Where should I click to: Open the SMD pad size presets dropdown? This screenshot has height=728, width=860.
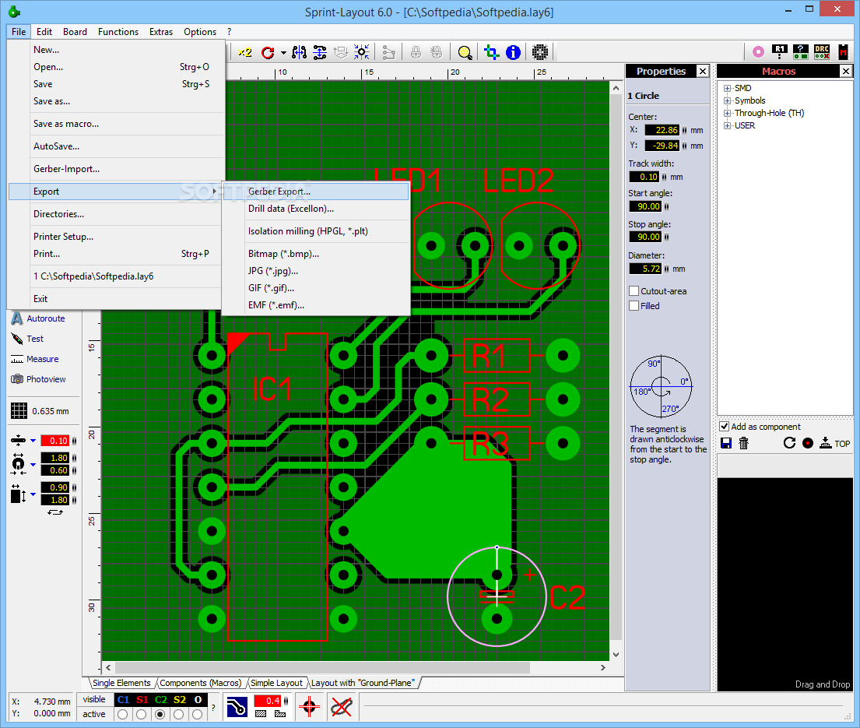click(33, 494)
